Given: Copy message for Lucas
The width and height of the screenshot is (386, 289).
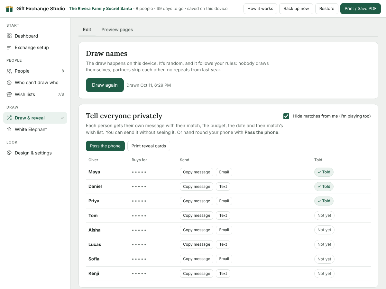Looking at the screenshot, I should 197,244.
